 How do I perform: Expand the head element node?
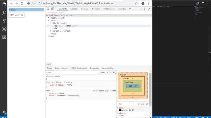49,18
